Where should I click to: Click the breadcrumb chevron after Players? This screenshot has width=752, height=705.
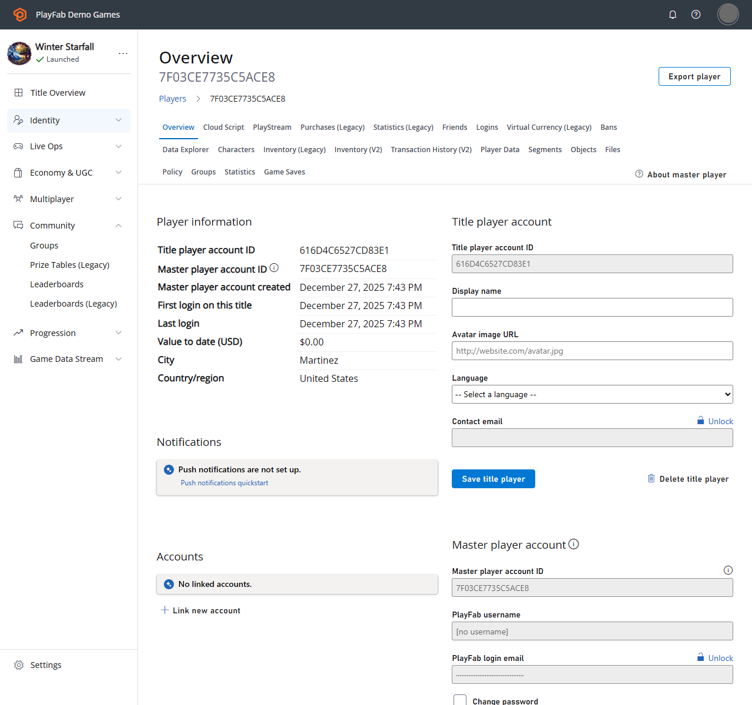click(x=198, y=99)
